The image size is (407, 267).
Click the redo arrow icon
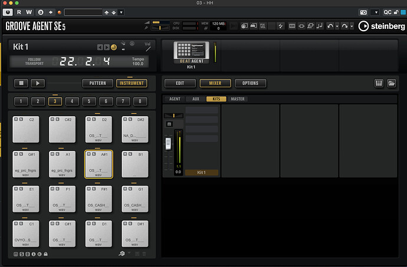[x=344, y=26]
